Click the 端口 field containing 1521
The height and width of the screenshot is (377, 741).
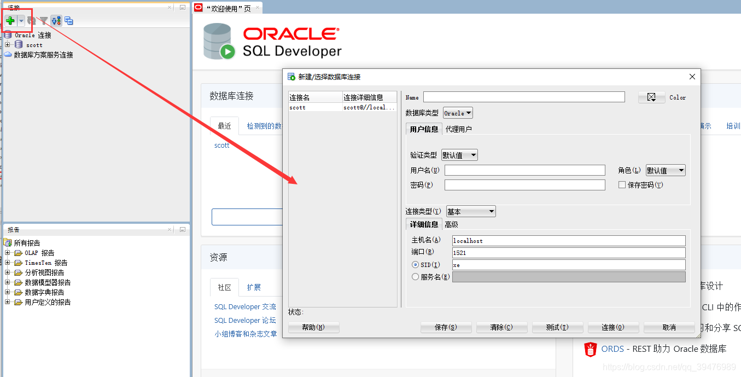point(569,253)
